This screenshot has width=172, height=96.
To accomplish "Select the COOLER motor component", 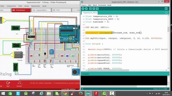I will tap(18, 55).
